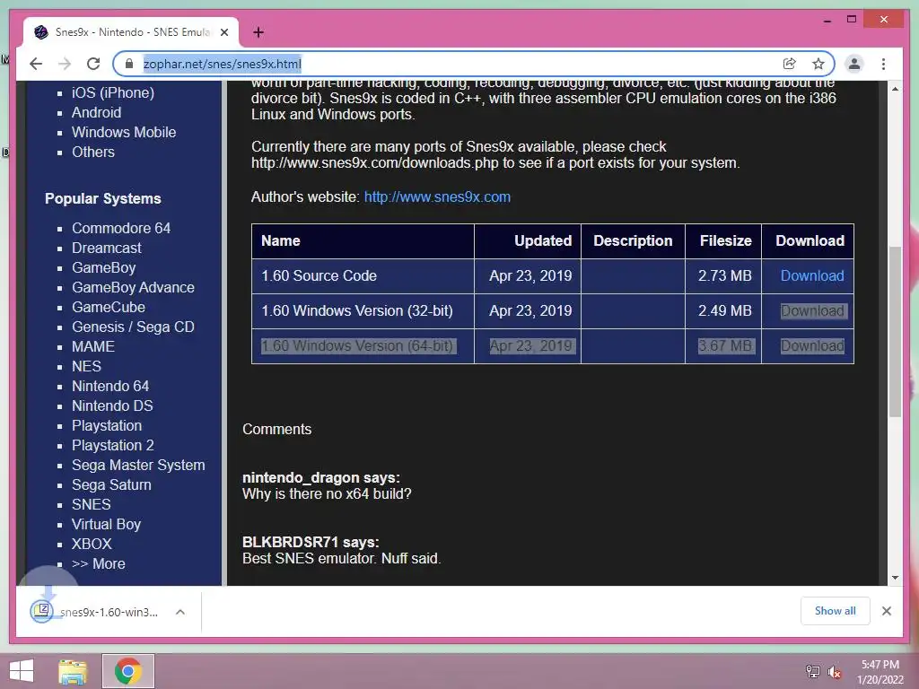Click page scrollbar down arrow

point(895,578)
